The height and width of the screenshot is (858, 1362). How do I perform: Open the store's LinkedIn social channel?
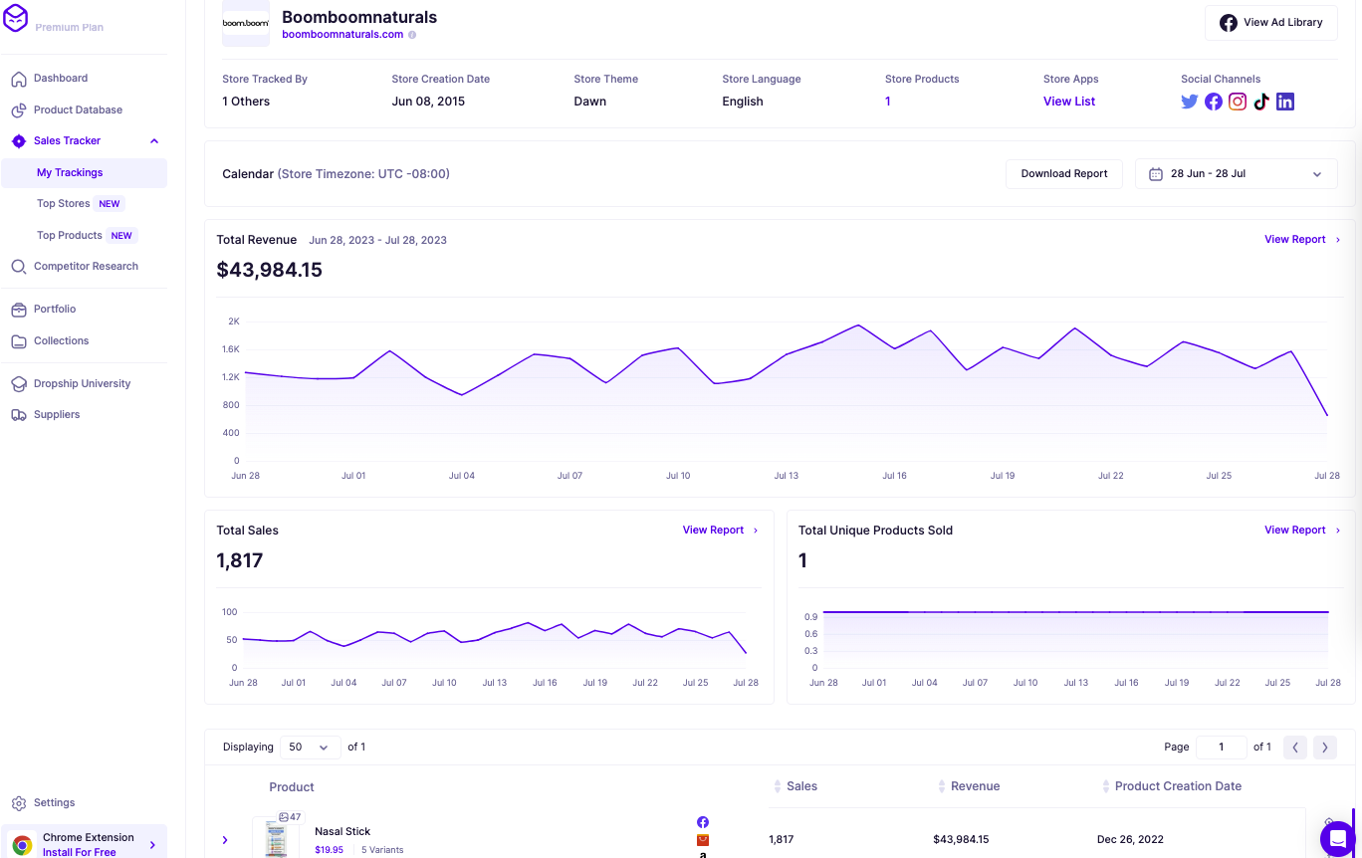[1285, 101]
